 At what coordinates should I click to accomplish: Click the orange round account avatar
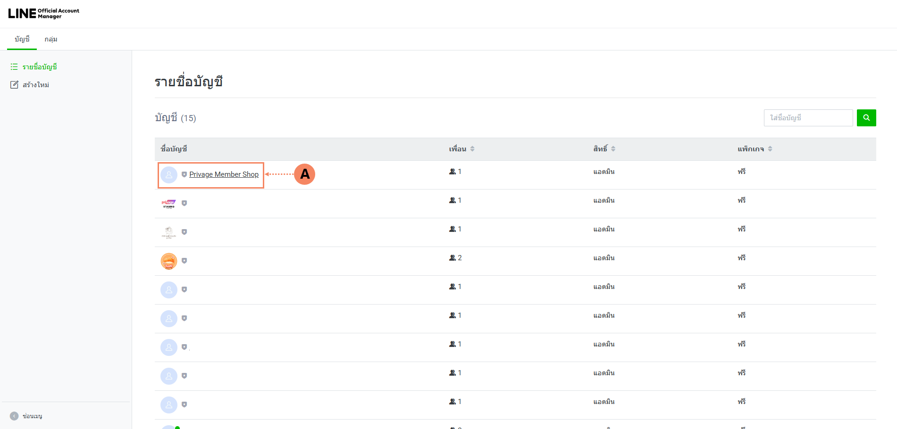(x=169, y=261)
